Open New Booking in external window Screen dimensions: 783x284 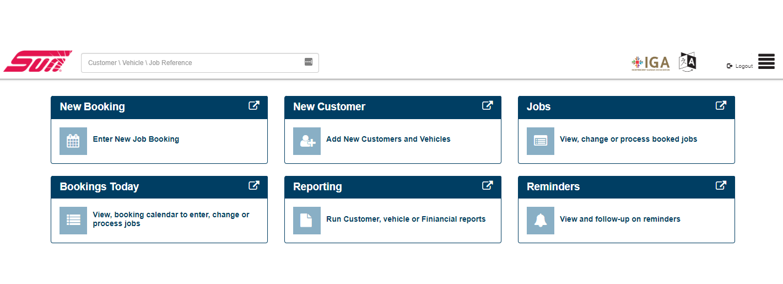pyautogui.click(x=253, y=106)
